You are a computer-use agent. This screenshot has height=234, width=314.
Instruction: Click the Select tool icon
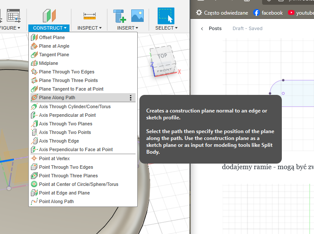pyautogui.click(x=166, y=16)
